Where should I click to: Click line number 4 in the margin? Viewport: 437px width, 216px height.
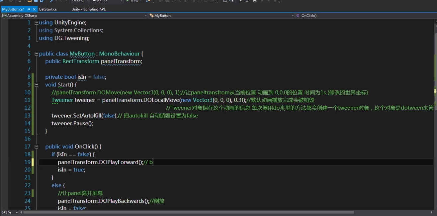tap(29, 46)
